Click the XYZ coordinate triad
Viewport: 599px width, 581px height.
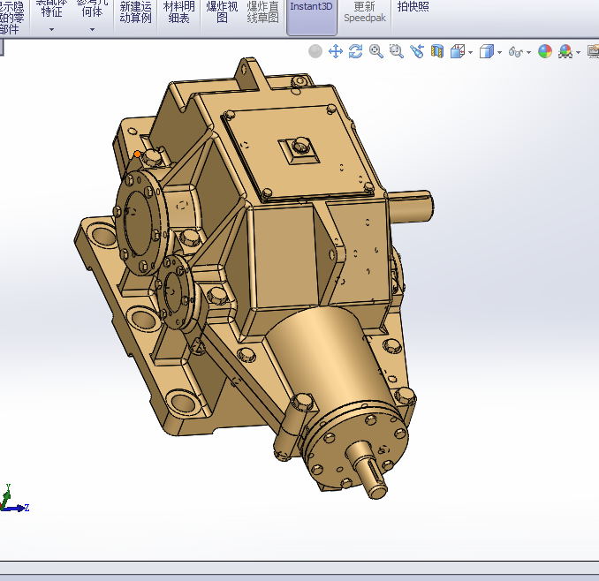click(x=14, y=499)
